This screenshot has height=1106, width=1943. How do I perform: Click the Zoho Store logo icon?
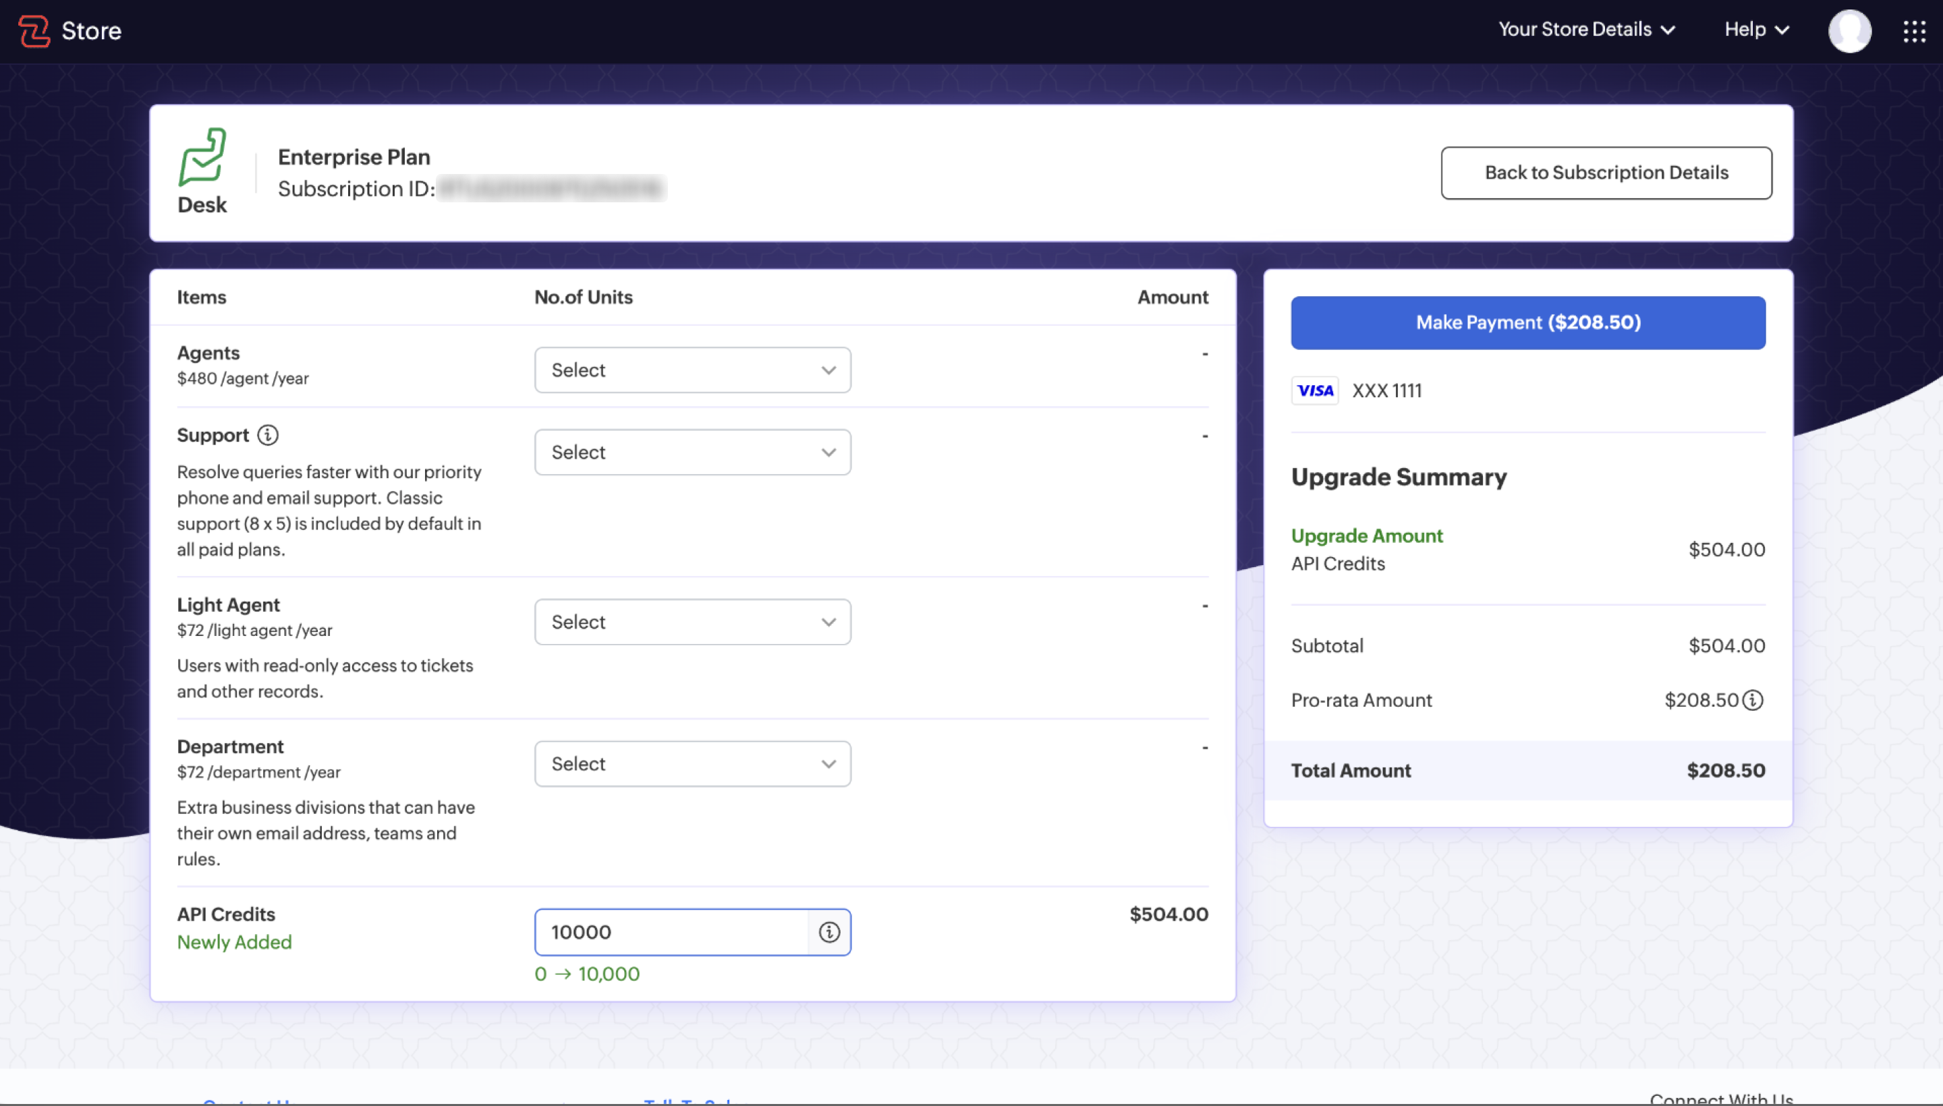pyautogui.click(x=34, y=31)
